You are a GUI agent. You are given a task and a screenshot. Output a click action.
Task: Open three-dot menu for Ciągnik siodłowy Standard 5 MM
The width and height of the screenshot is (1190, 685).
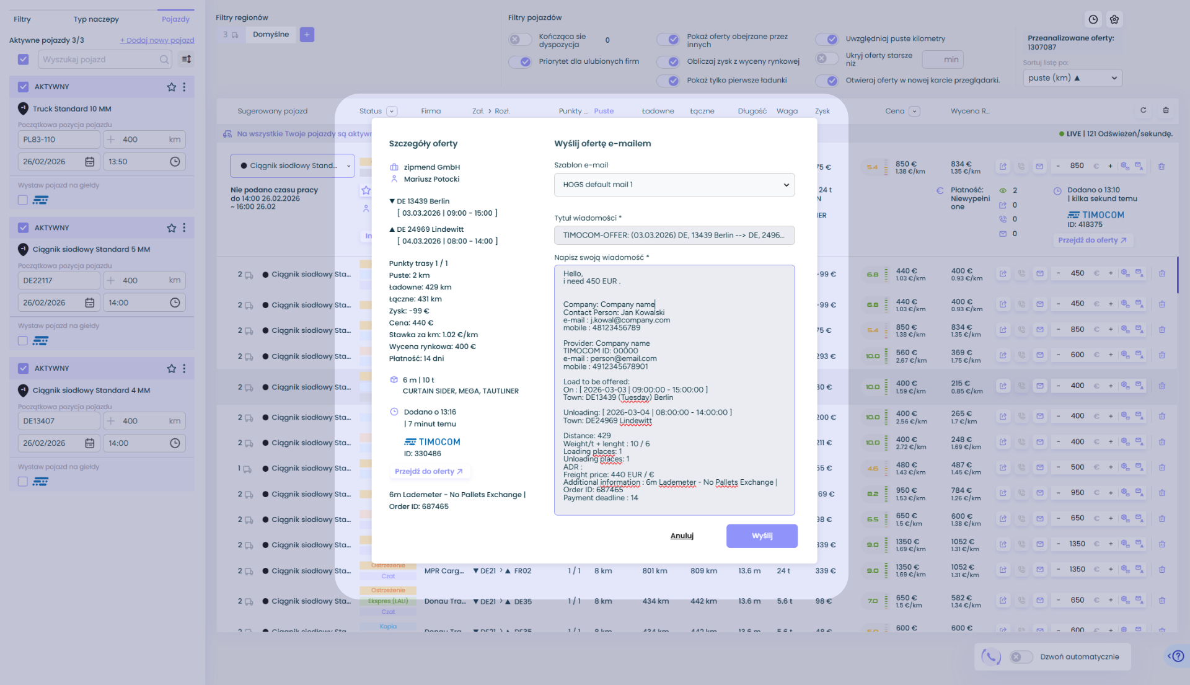point(184,228)
